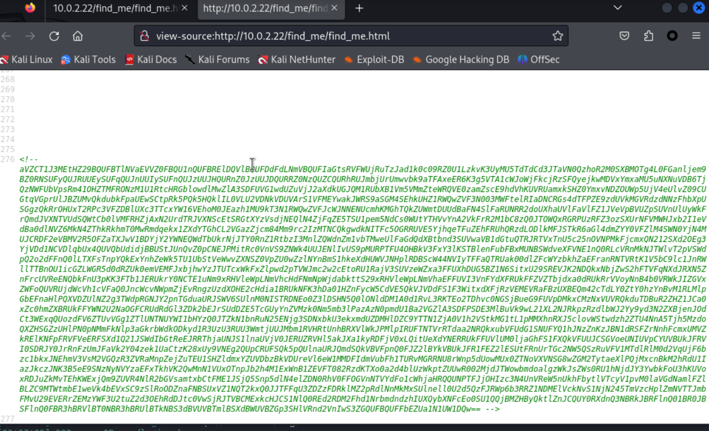Image resolution: width=709 pixels, height=431 pixels.
Task: Click first base64 line starting aVZCT1J3MEt
Action: (x=363, y=169)
